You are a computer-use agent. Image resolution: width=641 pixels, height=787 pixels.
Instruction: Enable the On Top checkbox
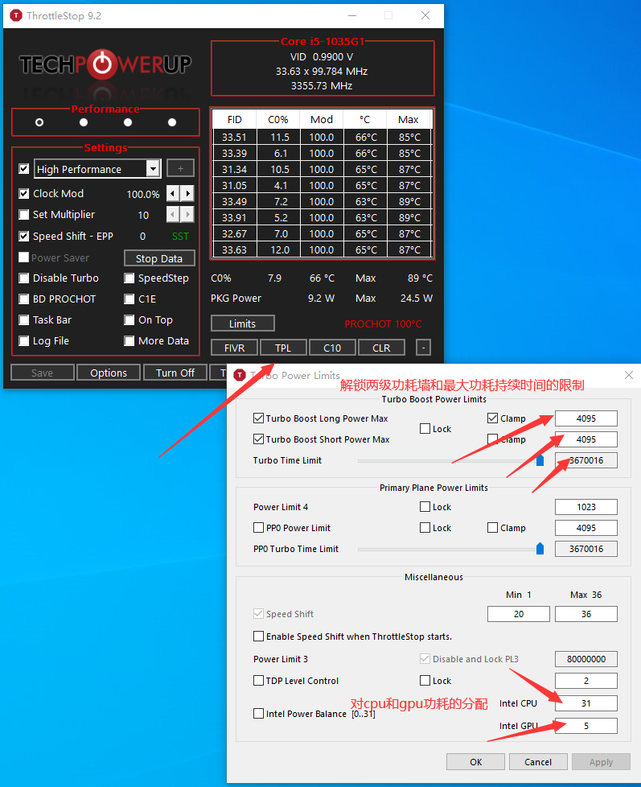129,320
